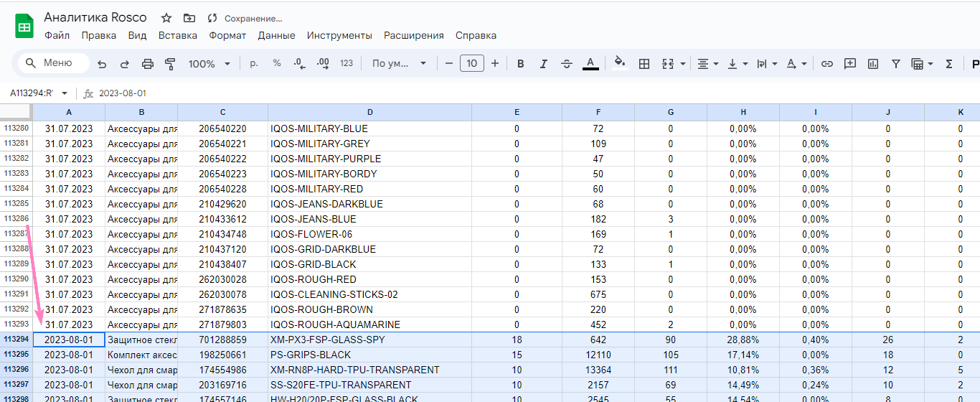Open the borders tool

pyautogui.click(x=644, y=64)
